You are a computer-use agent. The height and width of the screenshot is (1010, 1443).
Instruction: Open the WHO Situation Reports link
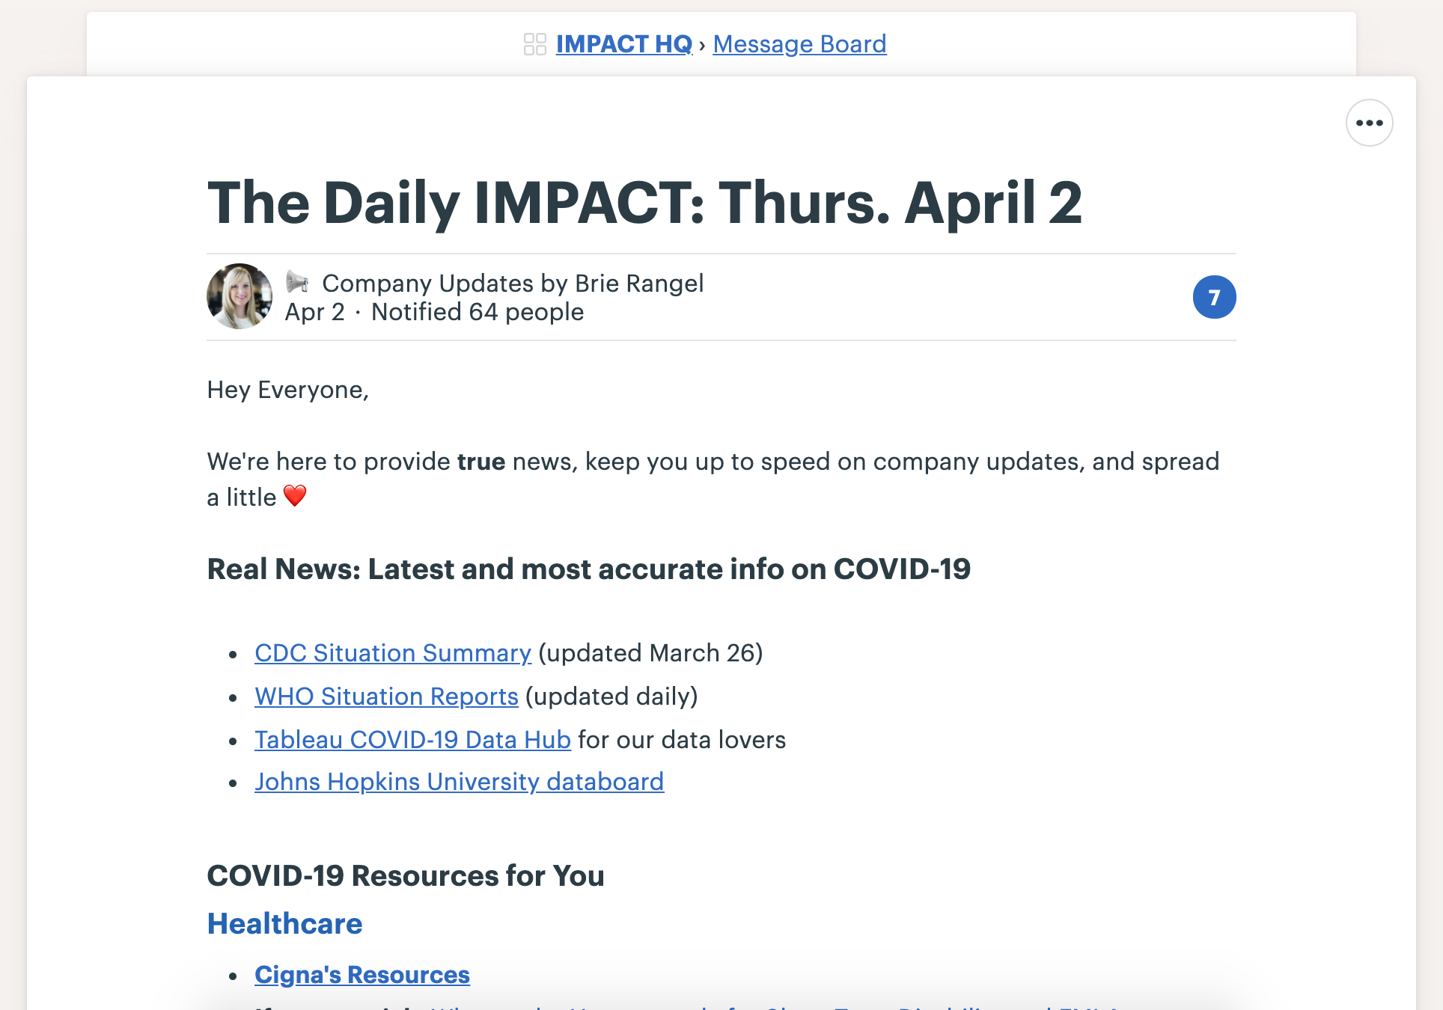pyautogui.click(x=386, y=697)
